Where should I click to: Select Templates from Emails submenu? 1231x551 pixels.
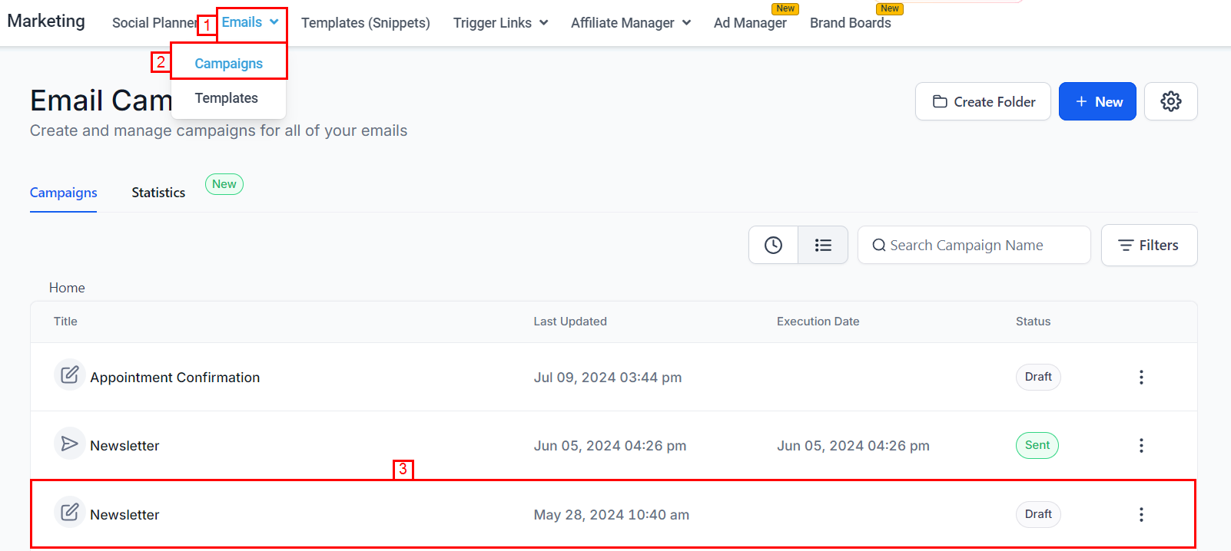point(226,98)
